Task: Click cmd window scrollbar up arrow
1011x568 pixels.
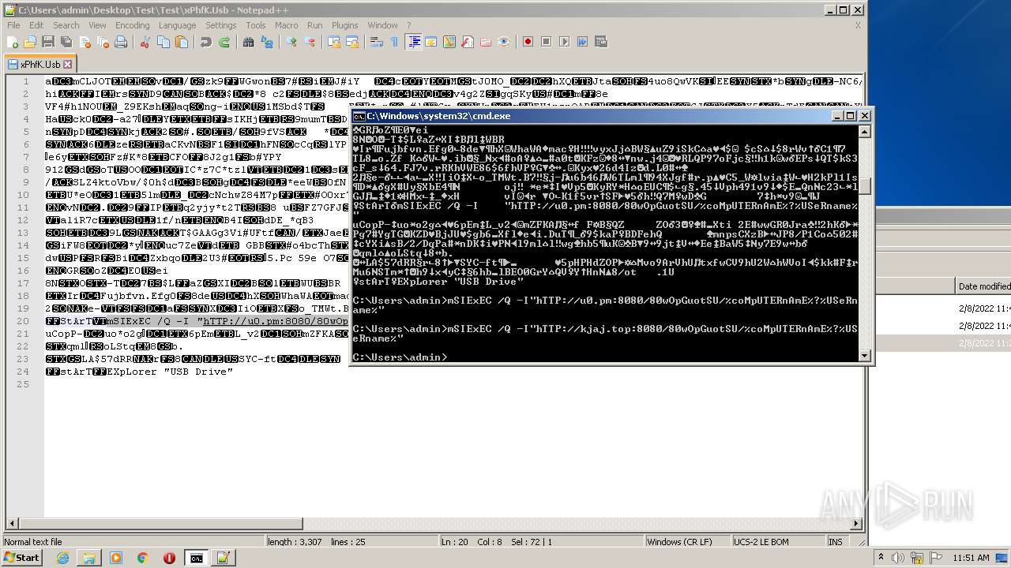Action: coord(865,131)
